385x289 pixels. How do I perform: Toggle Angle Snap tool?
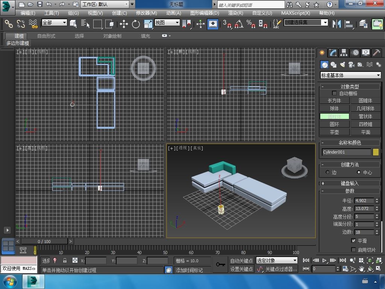coord(239,24)
